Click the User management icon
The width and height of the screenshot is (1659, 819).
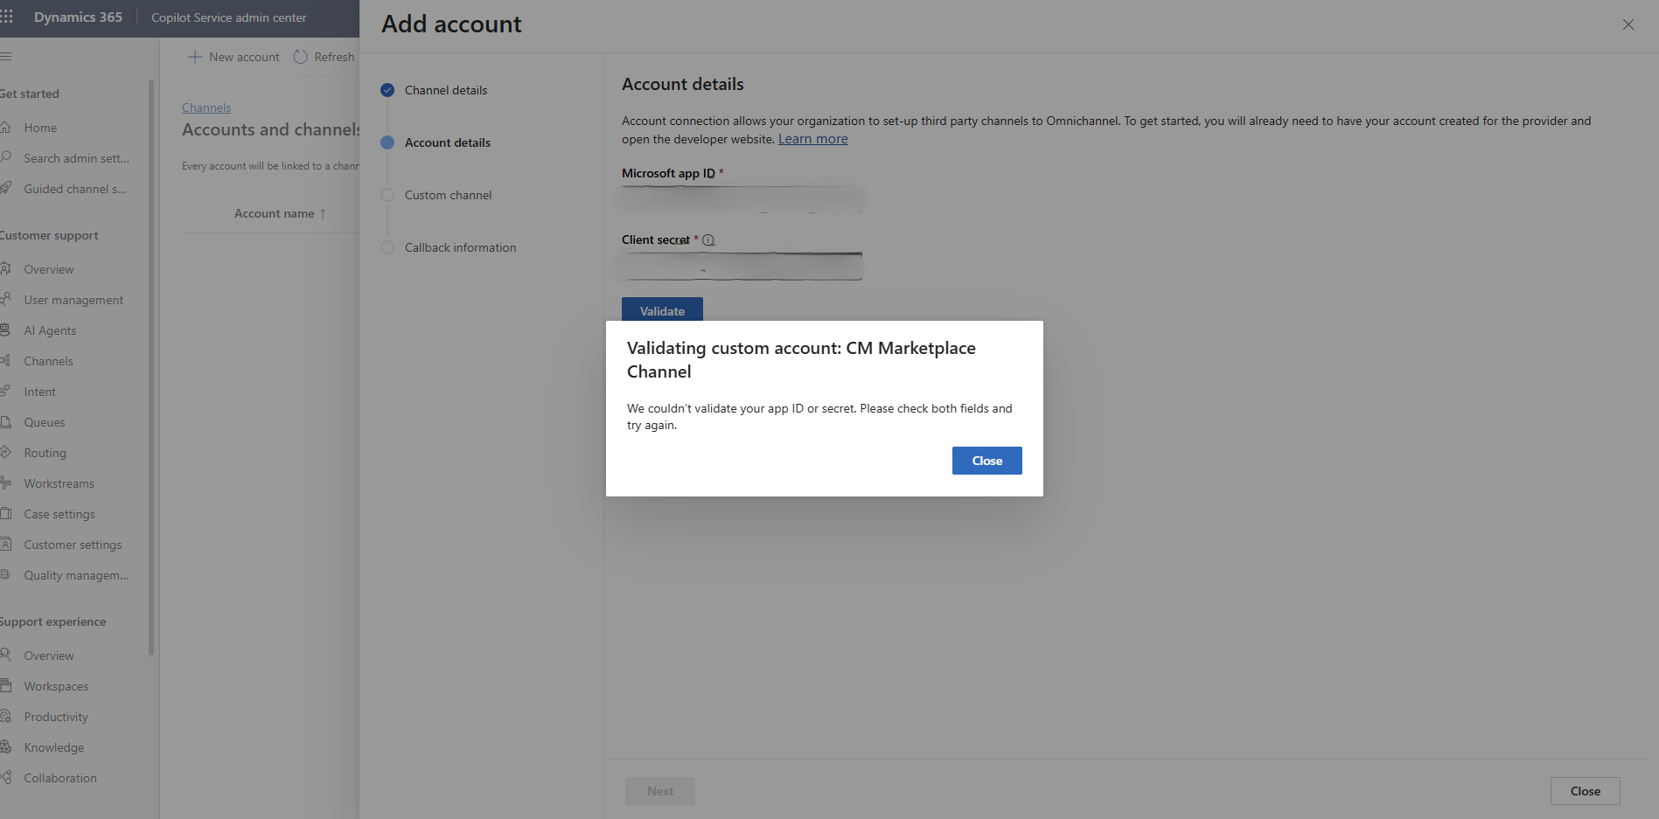5,300
